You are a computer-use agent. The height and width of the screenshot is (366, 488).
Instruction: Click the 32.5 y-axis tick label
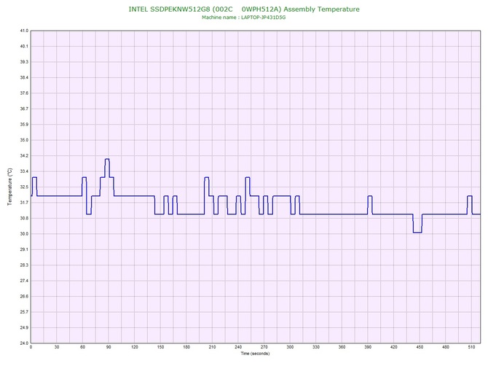[x=24, y=187]
